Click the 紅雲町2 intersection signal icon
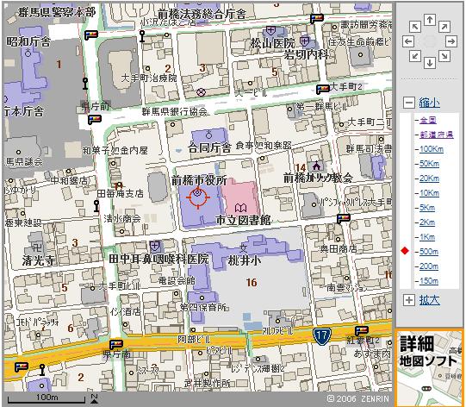This screenshot has height=407, width=466. [362, 330]
